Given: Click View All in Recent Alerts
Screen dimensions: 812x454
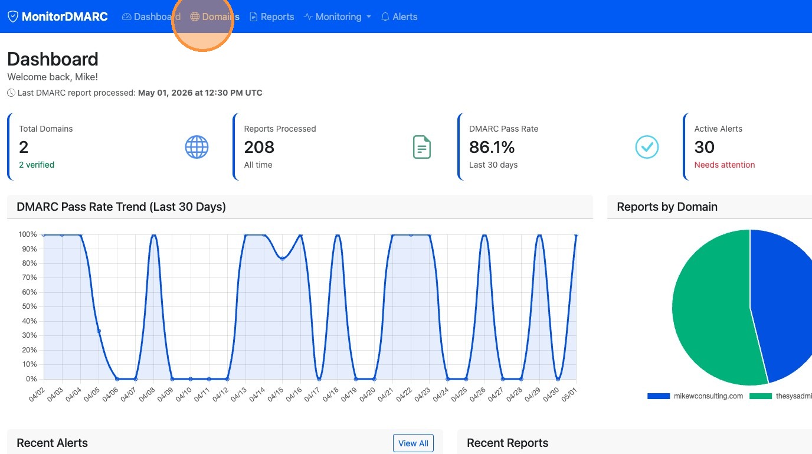Looking at the screenshot, I should 413,443.
